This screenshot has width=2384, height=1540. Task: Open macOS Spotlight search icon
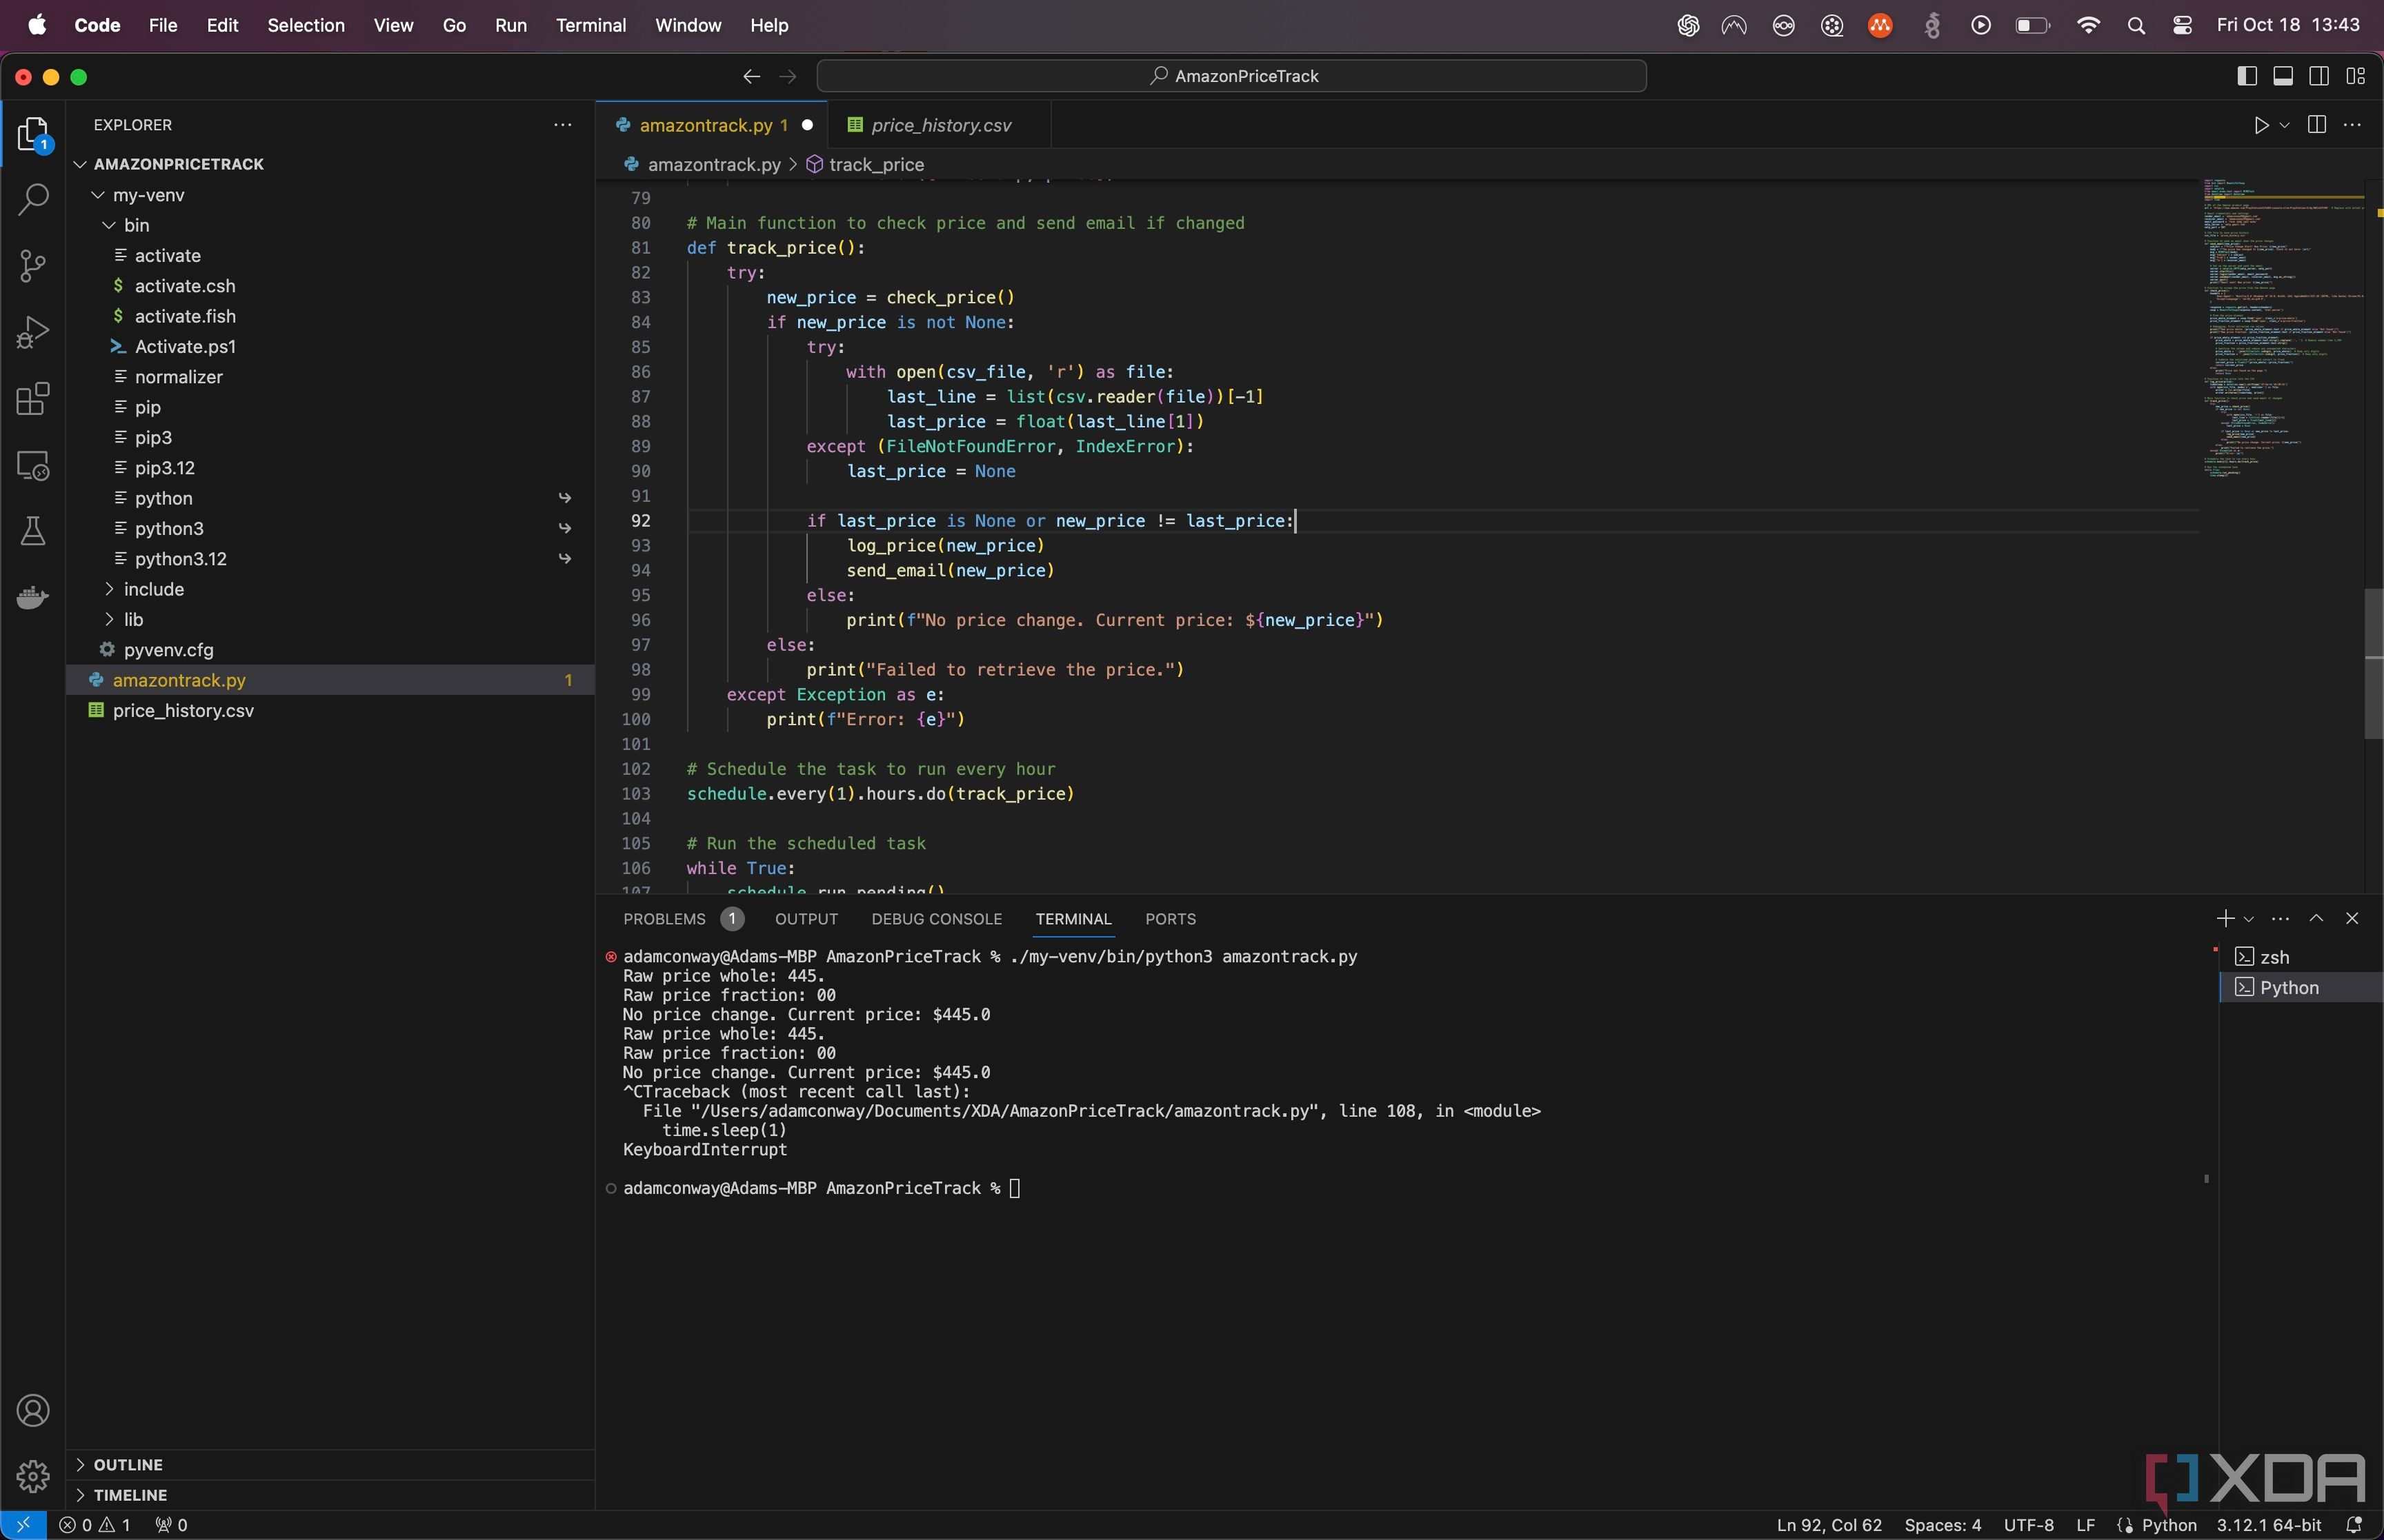[2136, 26]
